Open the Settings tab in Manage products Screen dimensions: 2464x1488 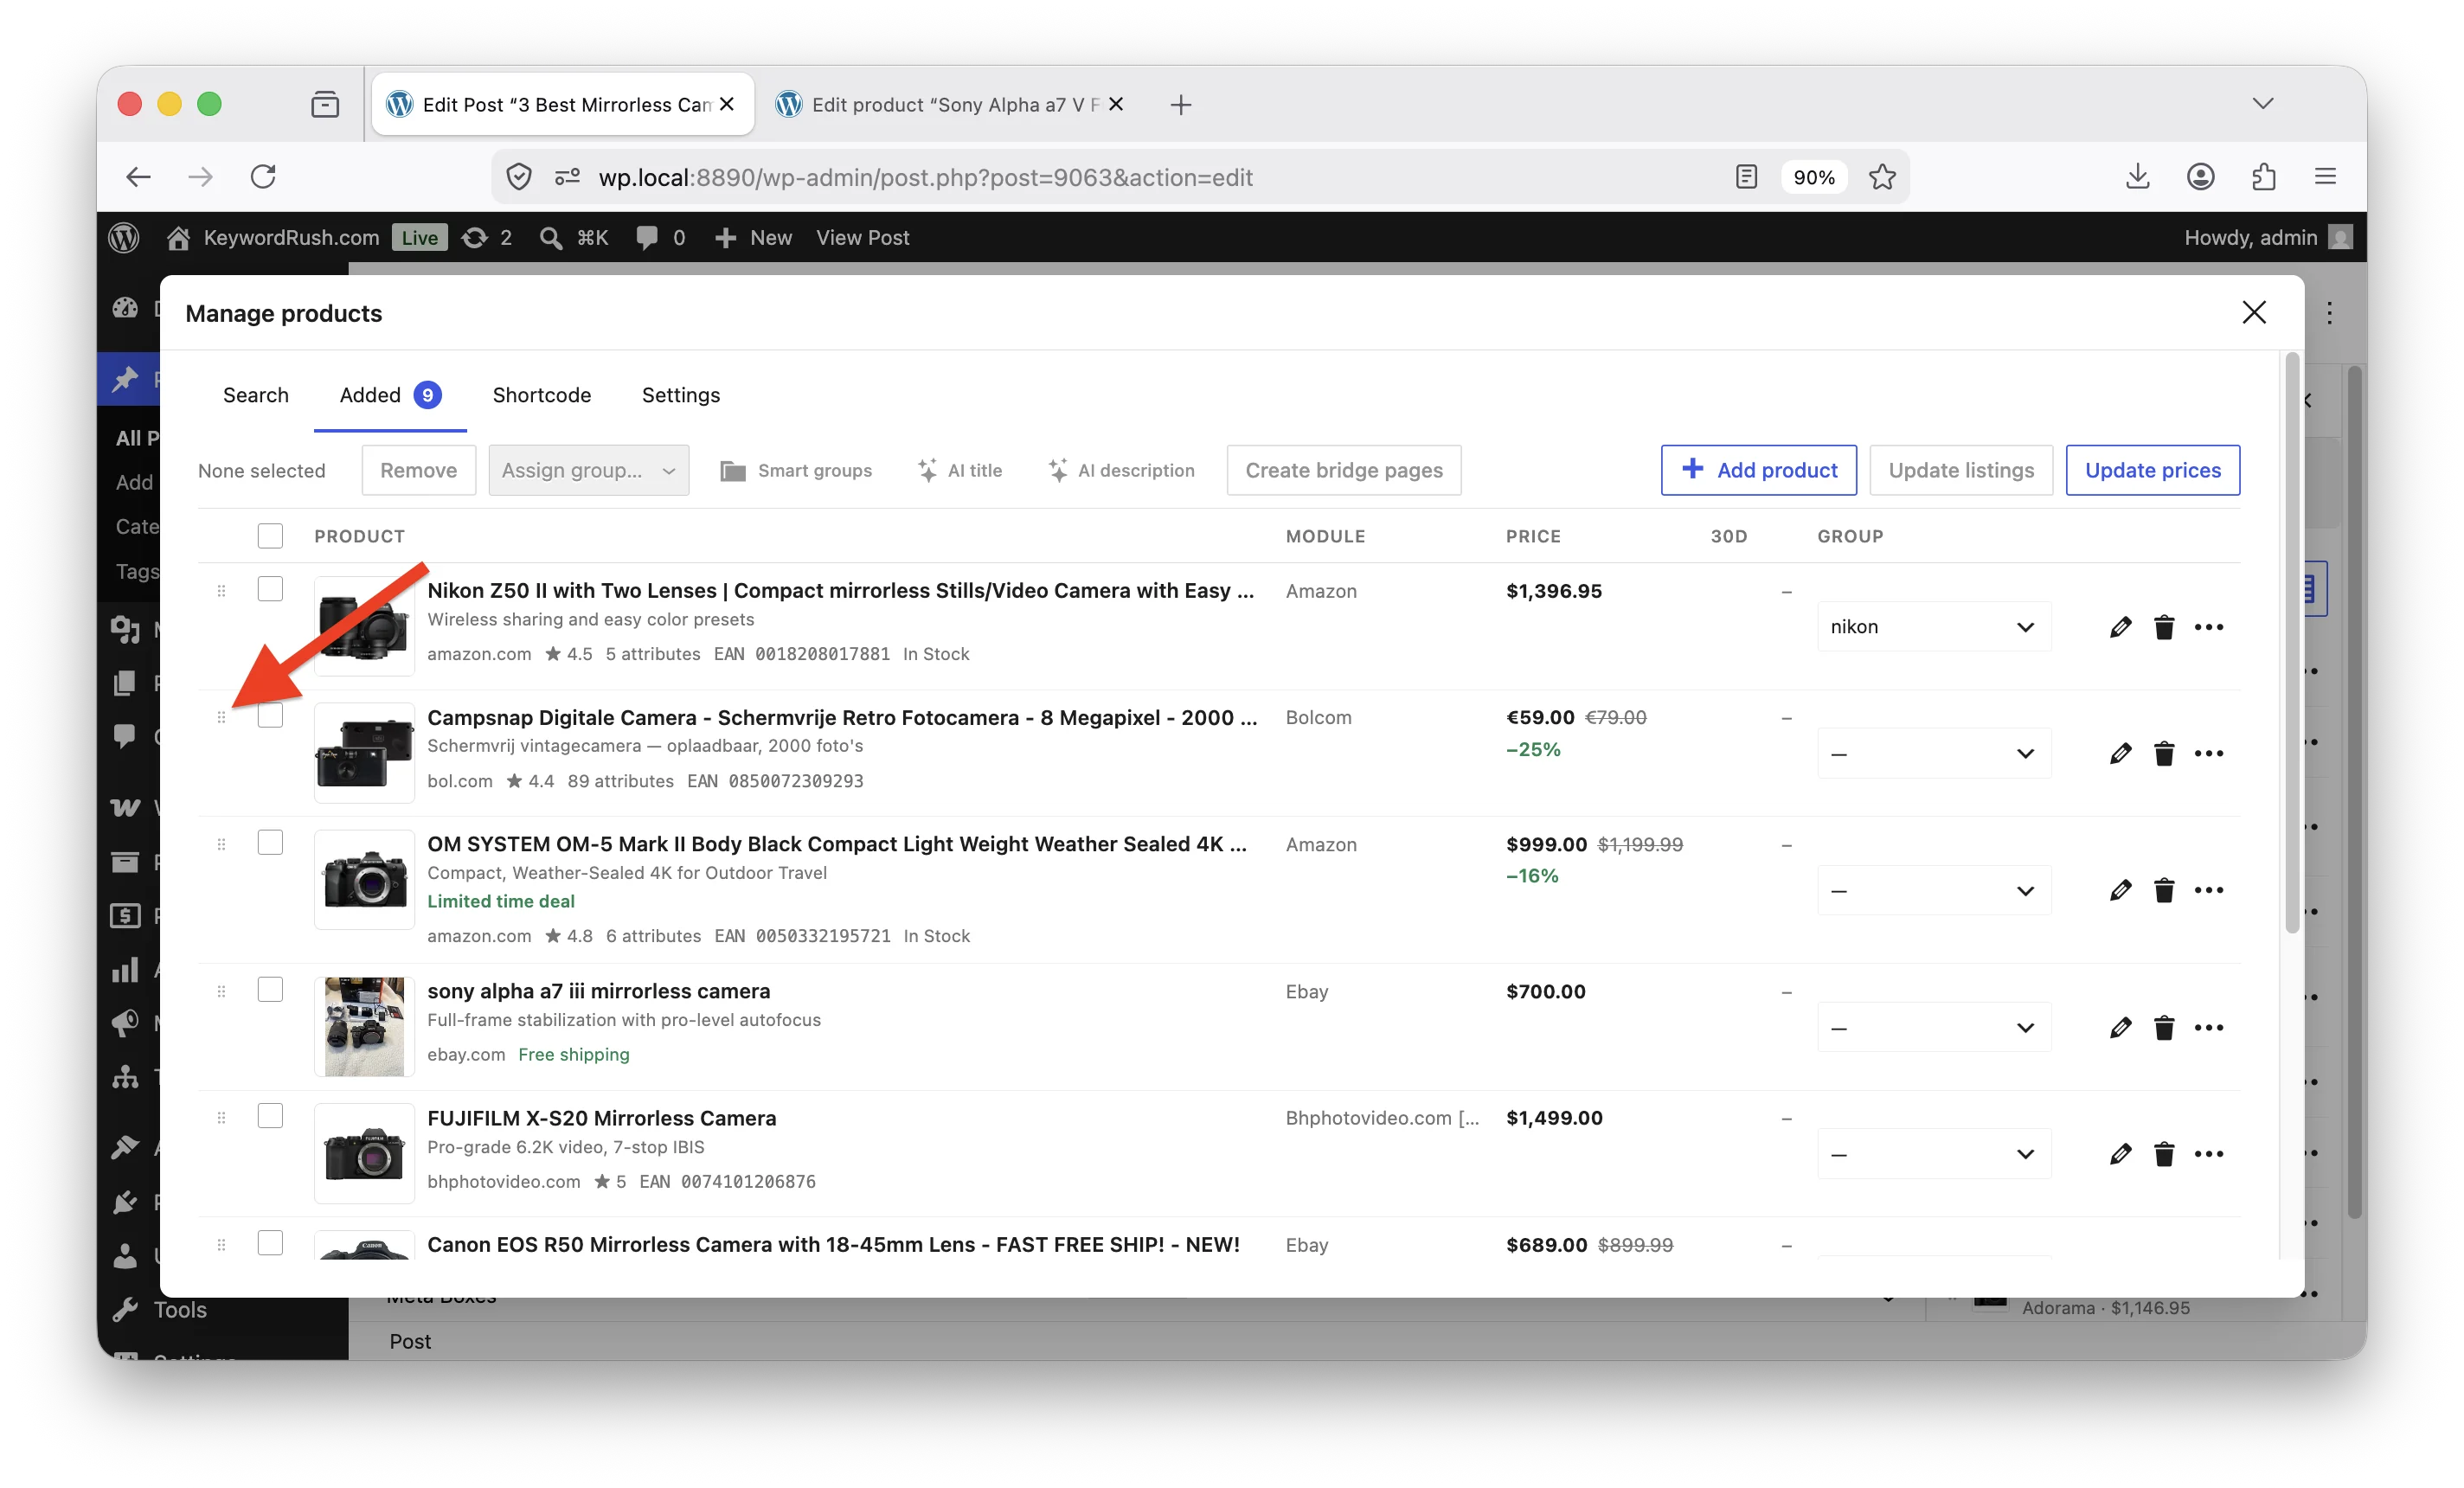(681, 395)
